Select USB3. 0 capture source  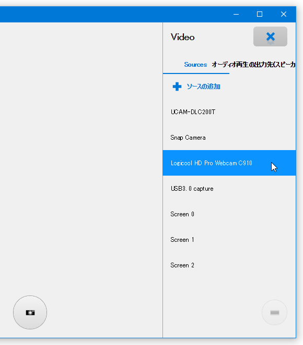click(x=229, y=189)
